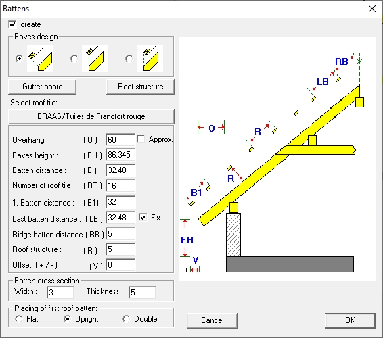Select Double placing of first batten
The height and width of the screenshot is (338, 383).
coord(126,319)
